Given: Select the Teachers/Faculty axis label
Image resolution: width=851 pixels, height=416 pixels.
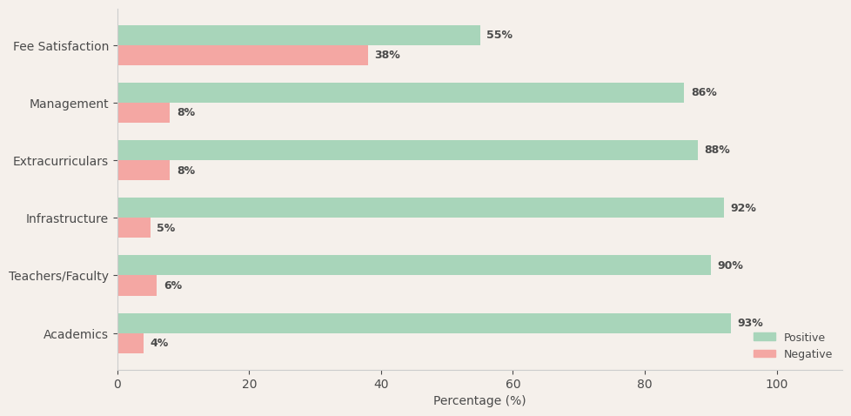Looking at the screenshot, I should [58, 276].
